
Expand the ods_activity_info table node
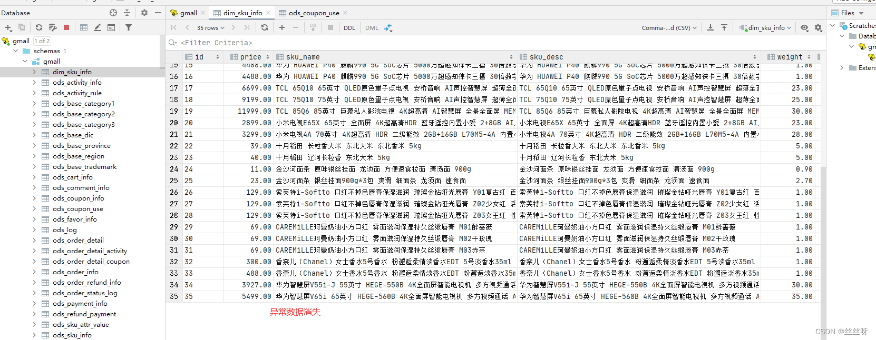(x=34, y=83)
